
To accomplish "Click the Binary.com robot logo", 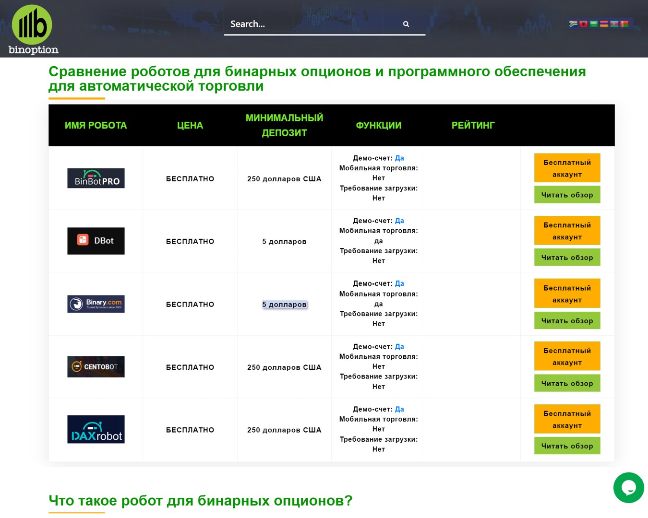I will pyautogui.click(x=96, y=304).
